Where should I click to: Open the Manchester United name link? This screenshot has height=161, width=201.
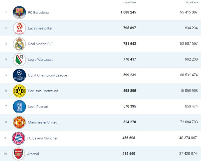43,122
